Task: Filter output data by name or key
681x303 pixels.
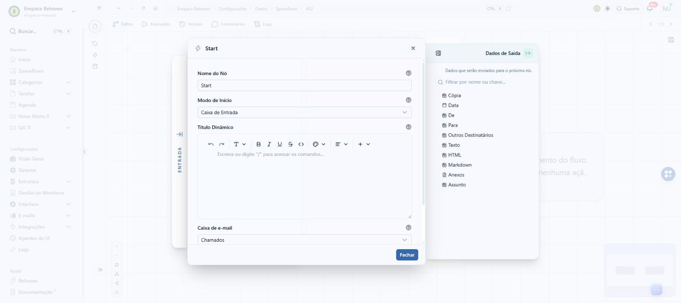Action: coord(484,82)
